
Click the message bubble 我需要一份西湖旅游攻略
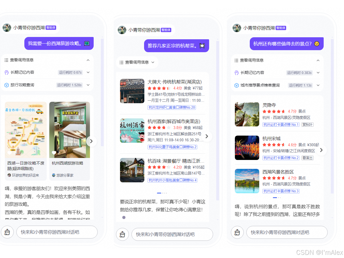tap(59, 44)
